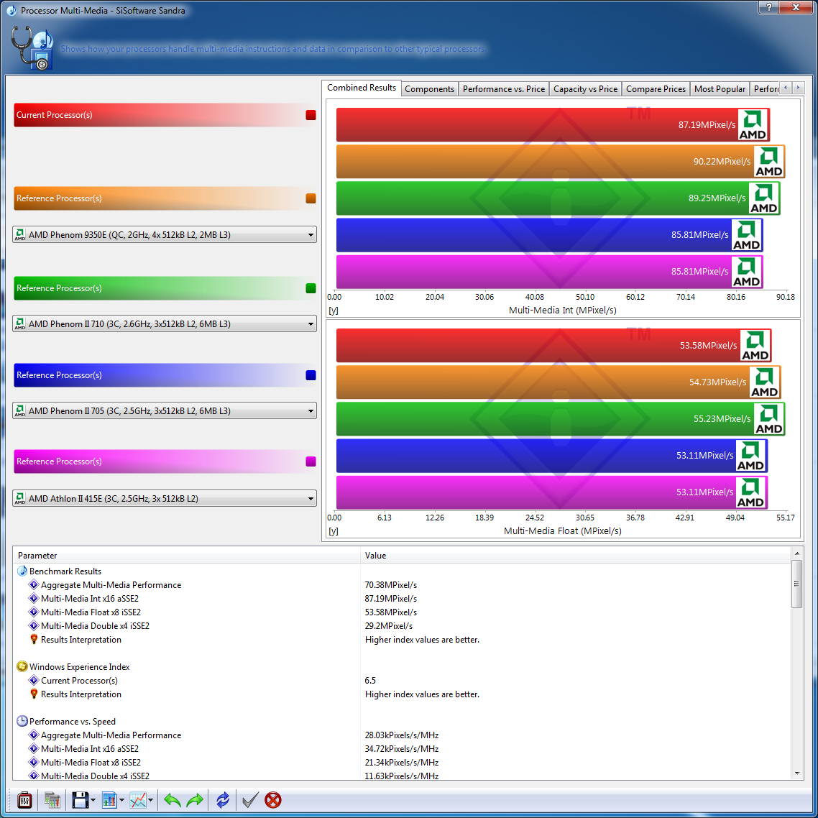Click the results list scroll-down arrow
Image resolution: width=818 pixels, height=818 pixels.
point(796,773)
